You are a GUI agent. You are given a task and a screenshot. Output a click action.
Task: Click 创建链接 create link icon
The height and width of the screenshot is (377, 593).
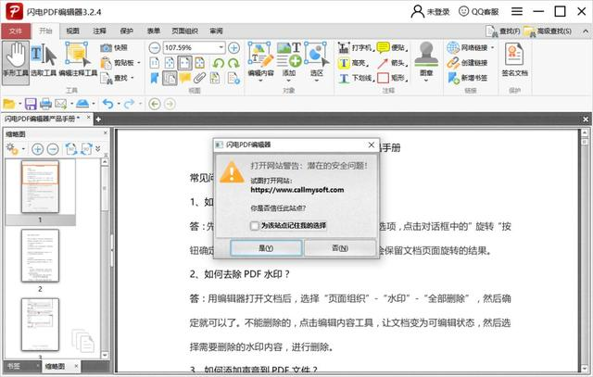tap(467, 63)
